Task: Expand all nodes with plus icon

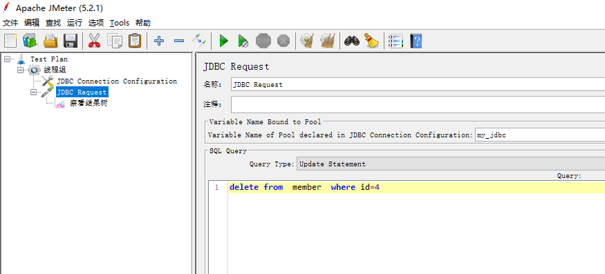Action: [x=159, y=41]
